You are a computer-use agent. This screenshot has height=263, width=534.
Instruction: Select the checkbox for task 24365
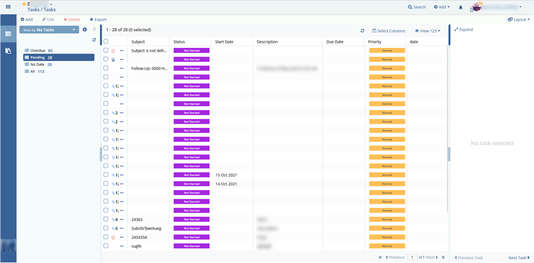[106, 219]
